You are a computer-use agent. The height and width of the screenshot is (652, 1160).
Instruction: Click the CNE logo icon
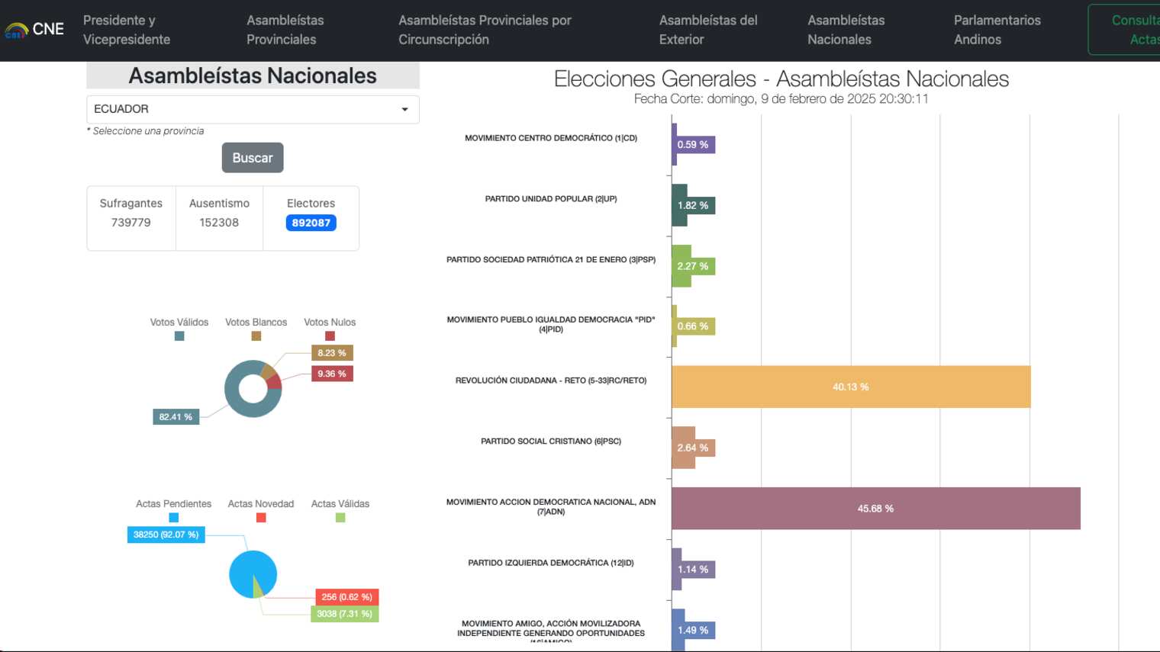pos(17,31)
